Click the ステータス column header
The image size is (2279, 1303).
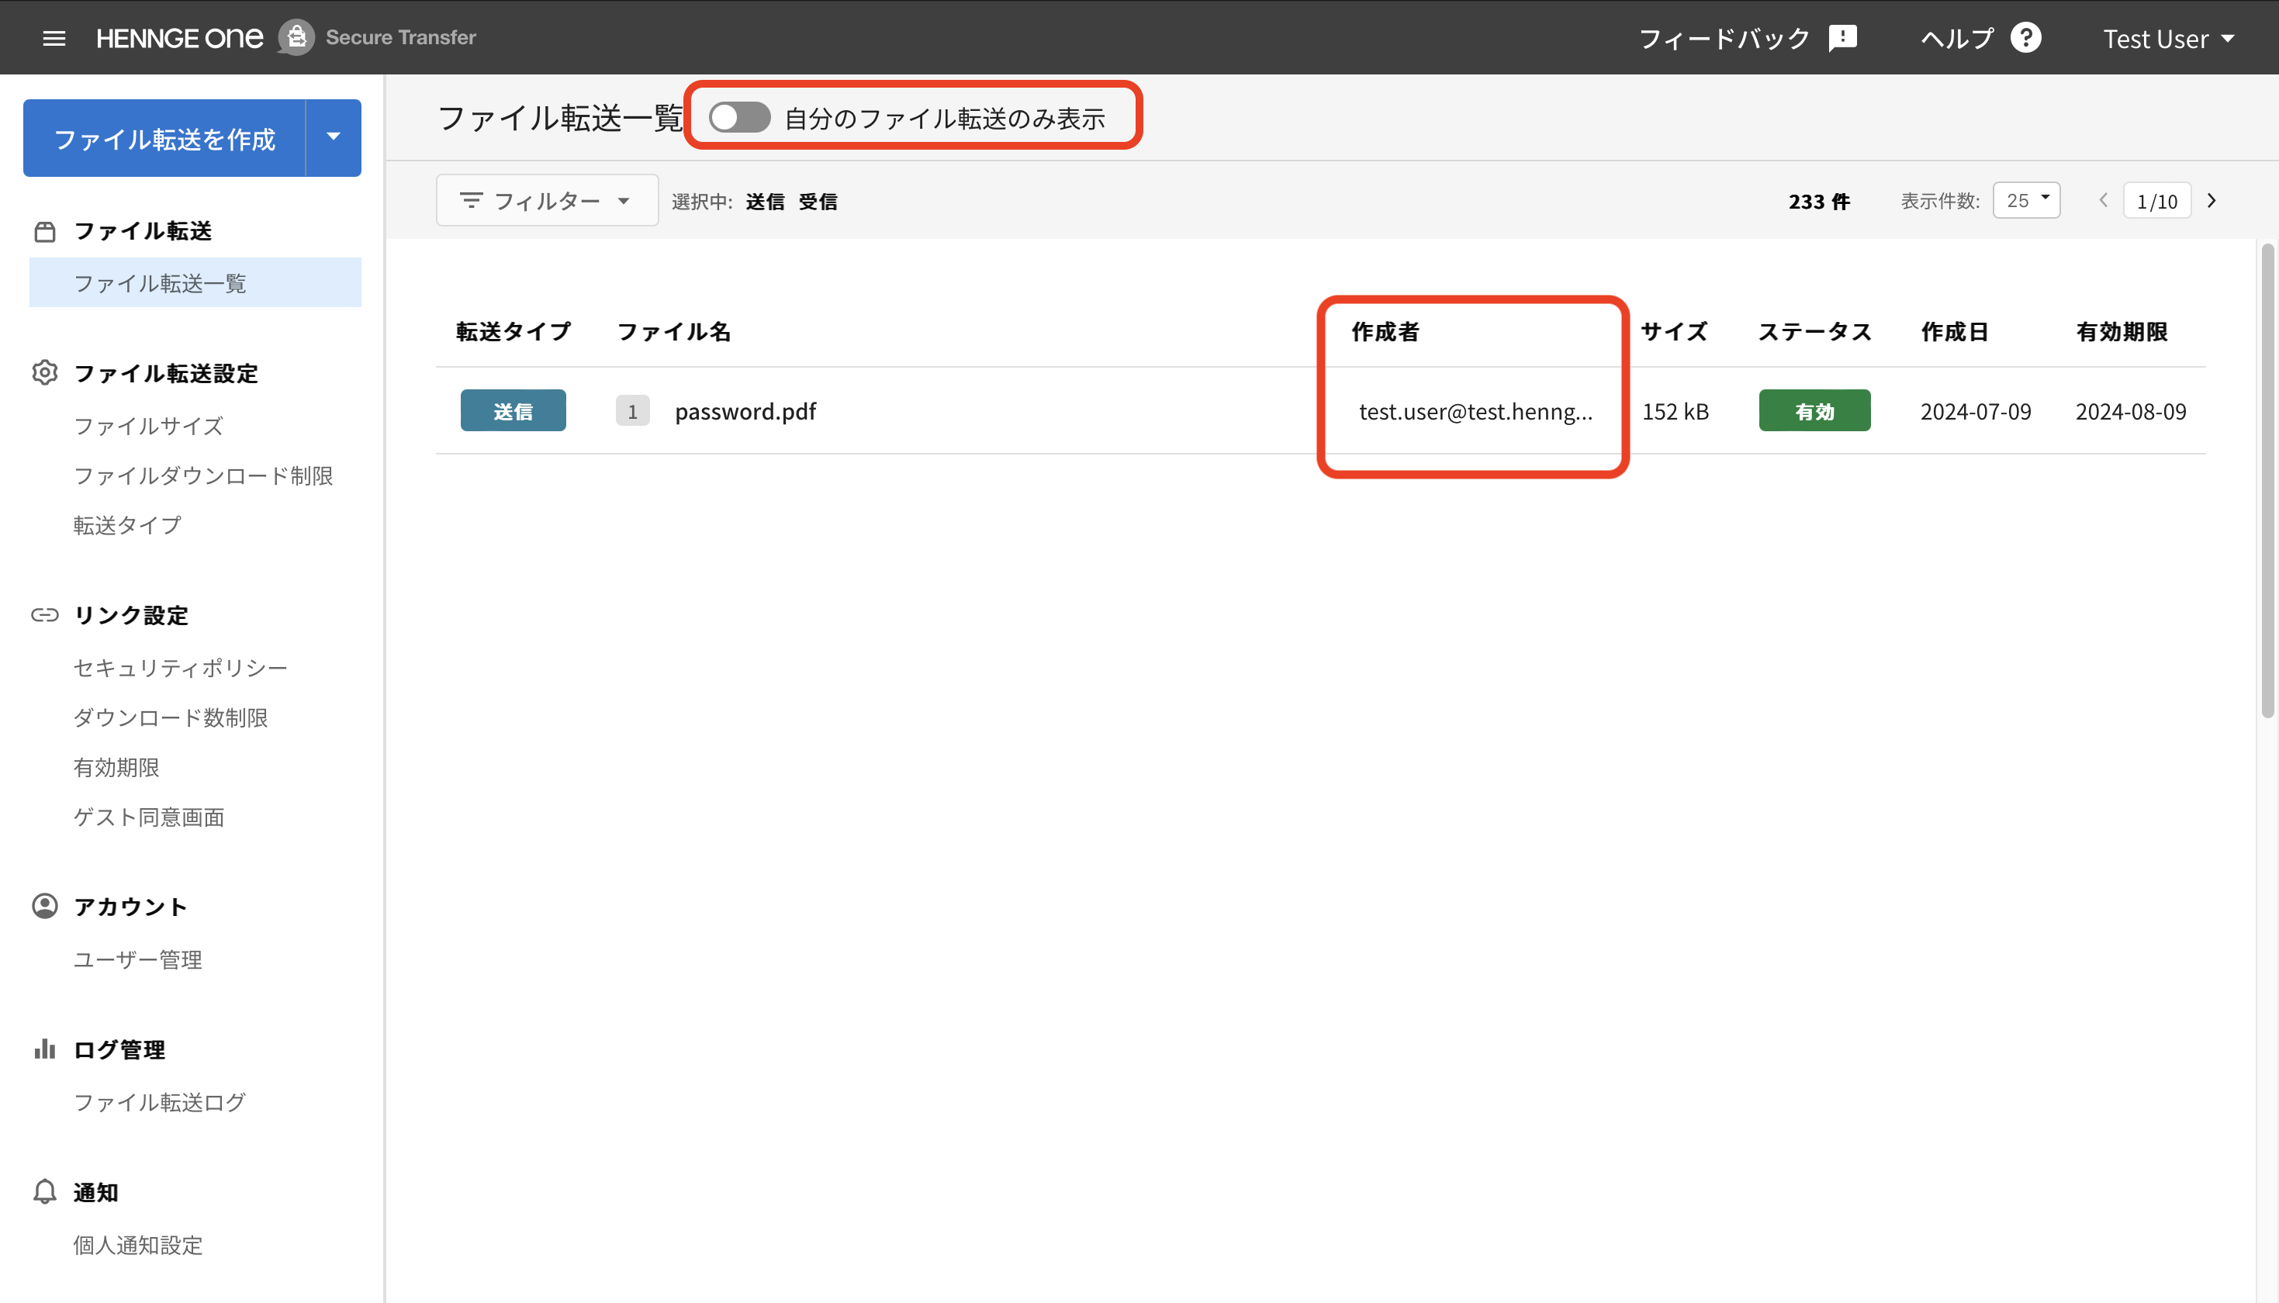pyautogui.click(x=1814, y=331)
